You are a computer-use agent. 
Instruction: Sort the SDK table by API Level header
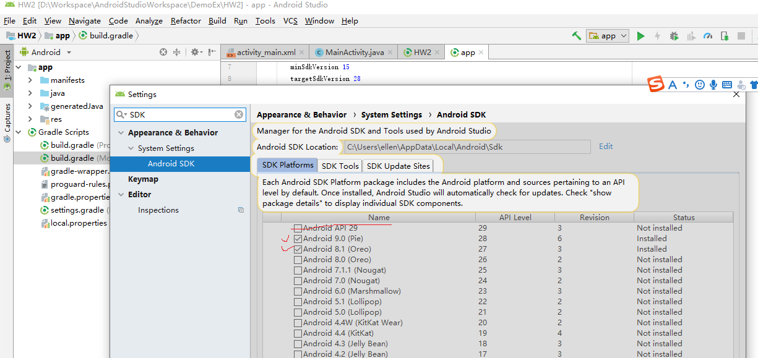(x=515, y=218)
